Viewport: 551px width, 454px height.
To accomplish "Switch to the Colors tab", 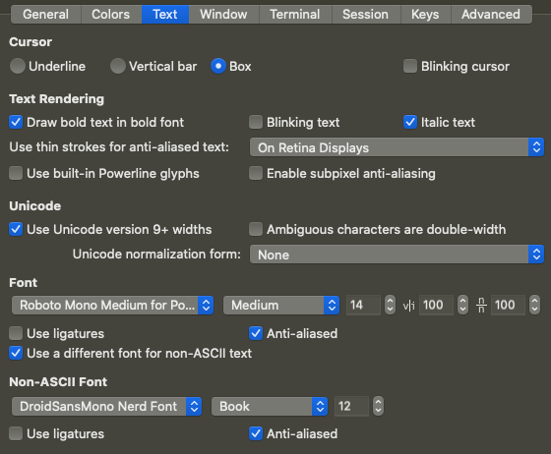I will point(111,15).
